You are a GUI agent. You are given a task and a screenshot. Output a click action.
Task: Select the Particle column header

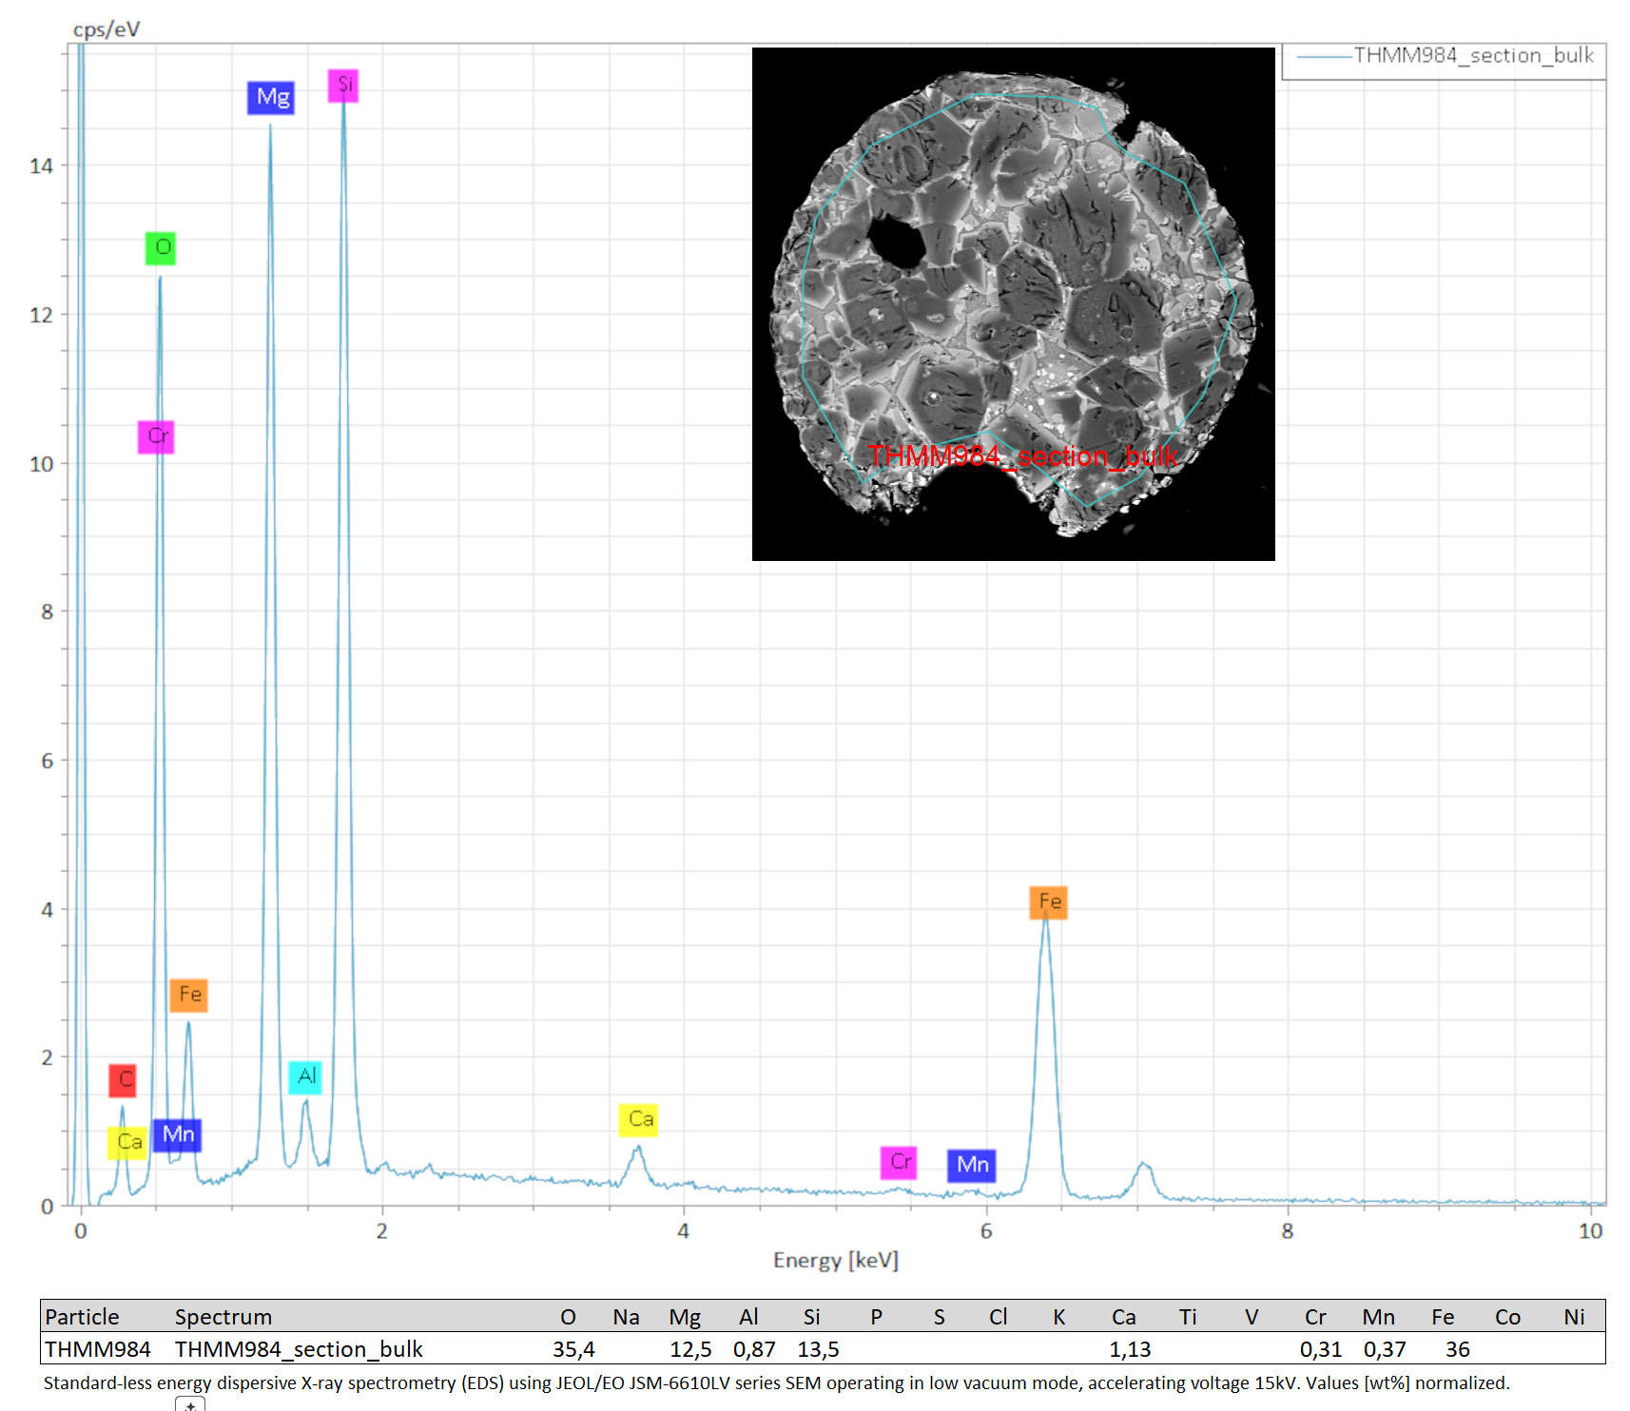83,1317
